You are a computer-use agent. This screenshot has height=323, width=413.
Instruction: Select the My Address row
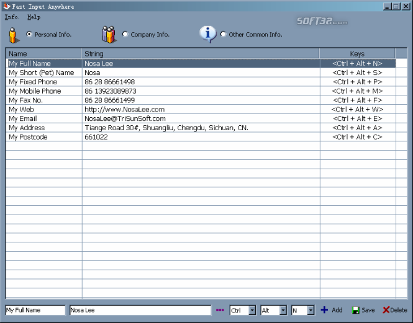(x=201, y=128)
